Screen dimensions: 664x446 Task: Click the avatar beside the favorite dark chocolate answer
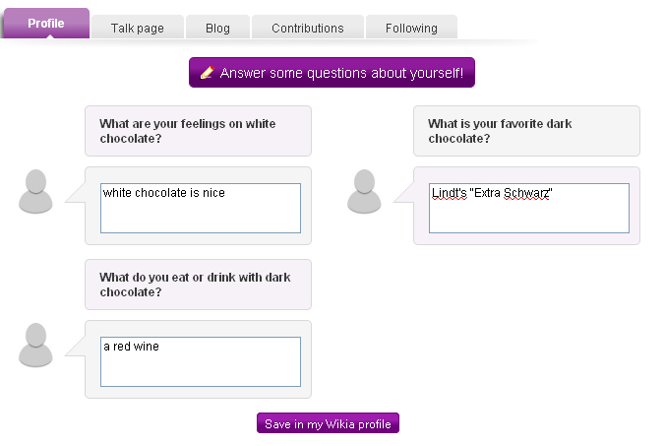point(364,191)
